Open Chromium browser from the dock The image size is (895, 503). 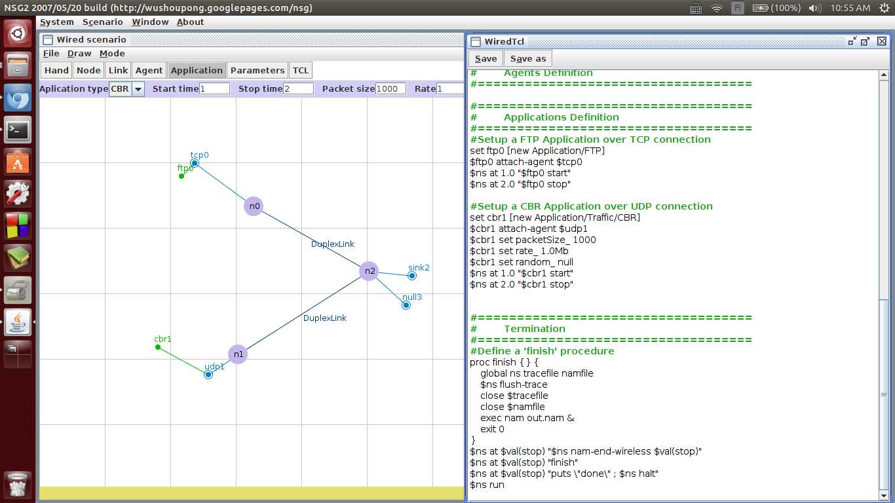tap(18, 98)
